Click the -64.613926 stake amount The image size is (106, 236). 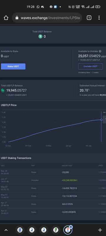point(67,204)
